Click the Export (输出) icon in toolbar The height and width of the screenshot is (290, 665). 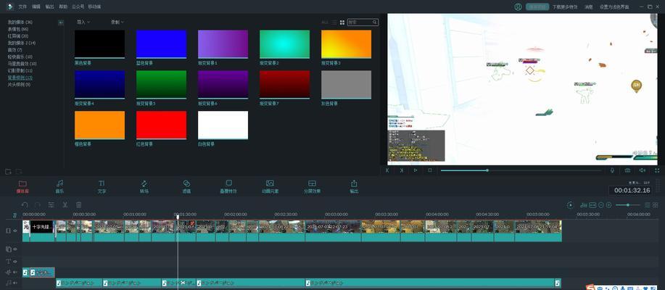[354, 186]
